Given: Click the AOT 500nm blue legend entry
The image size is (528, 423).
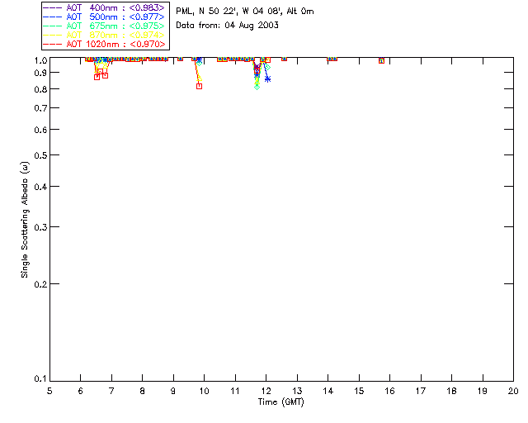Looking at the screenshot, I should (x=104, y=17).
